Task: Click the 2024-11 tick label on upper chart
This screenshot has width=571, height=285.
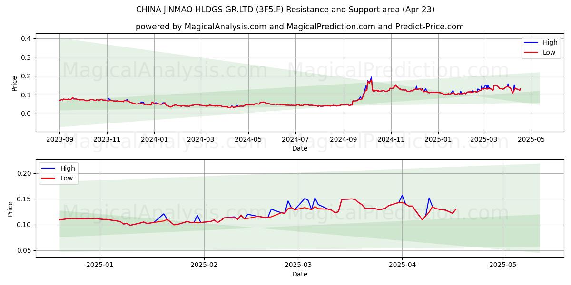Action: coord(391,139)
